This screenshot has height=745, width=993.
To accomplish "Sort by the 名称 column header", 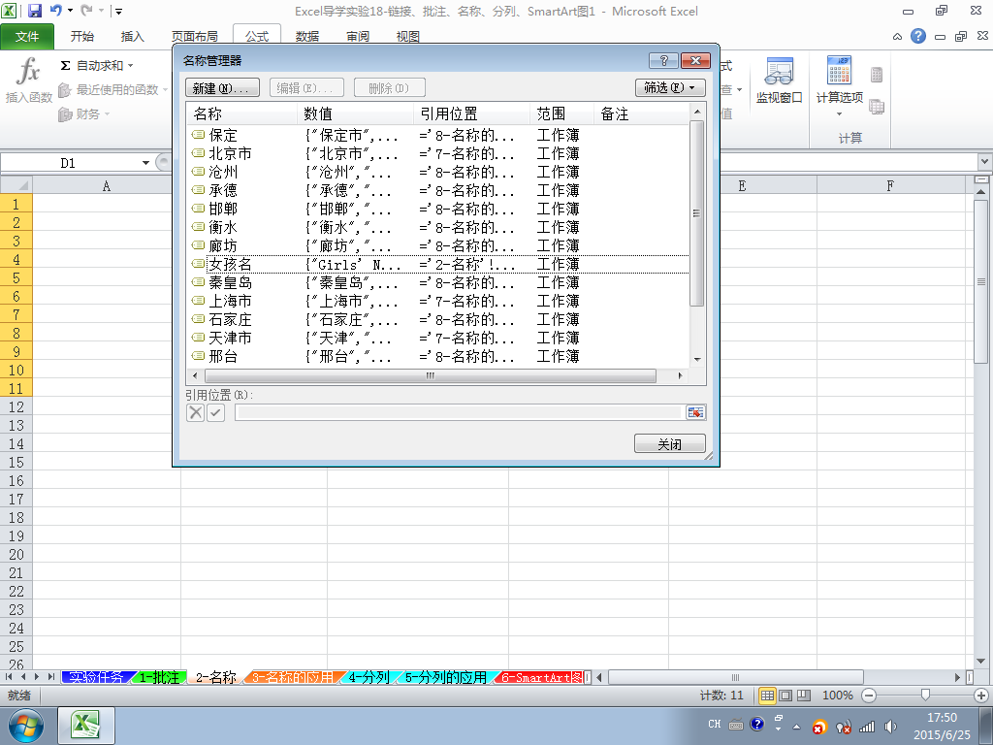I will point(241,113).
